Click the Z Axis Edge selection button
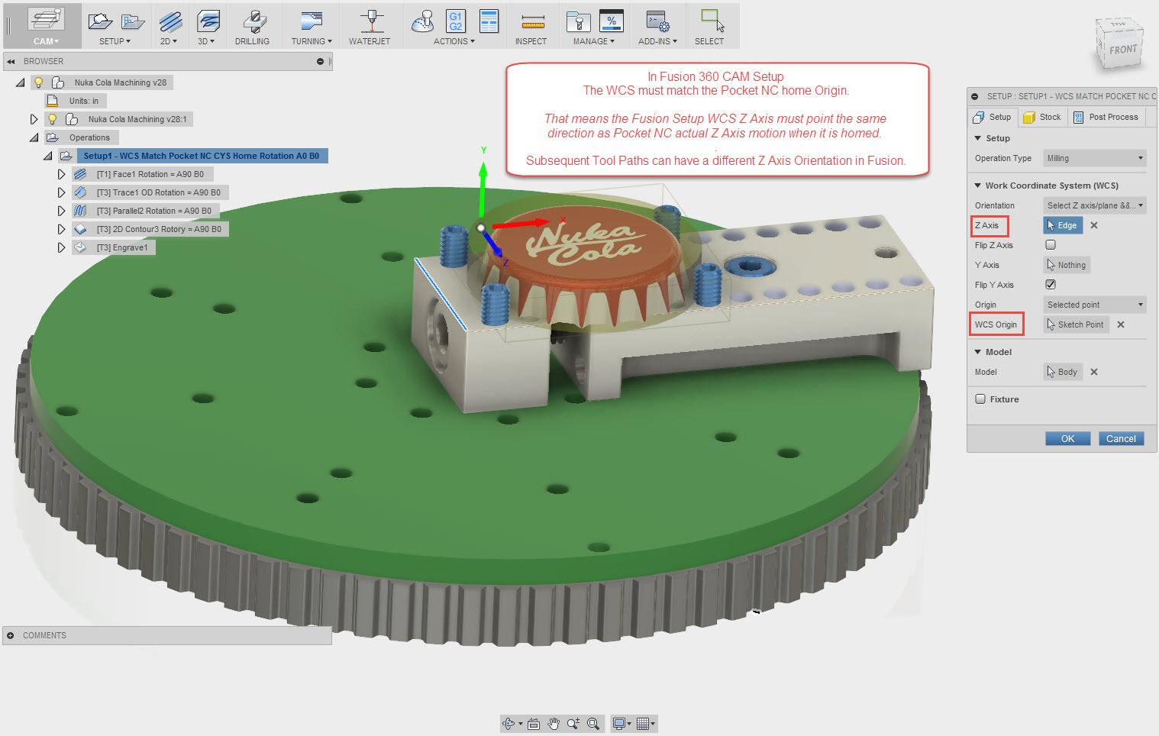 pyautogui.click(x=1063, y=225)
